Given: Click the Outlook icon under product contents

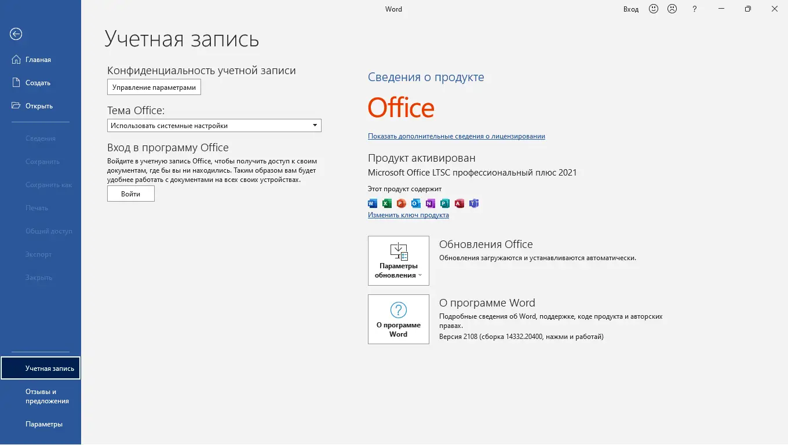Looking at the screenshot, I should (x=415, y=203).
